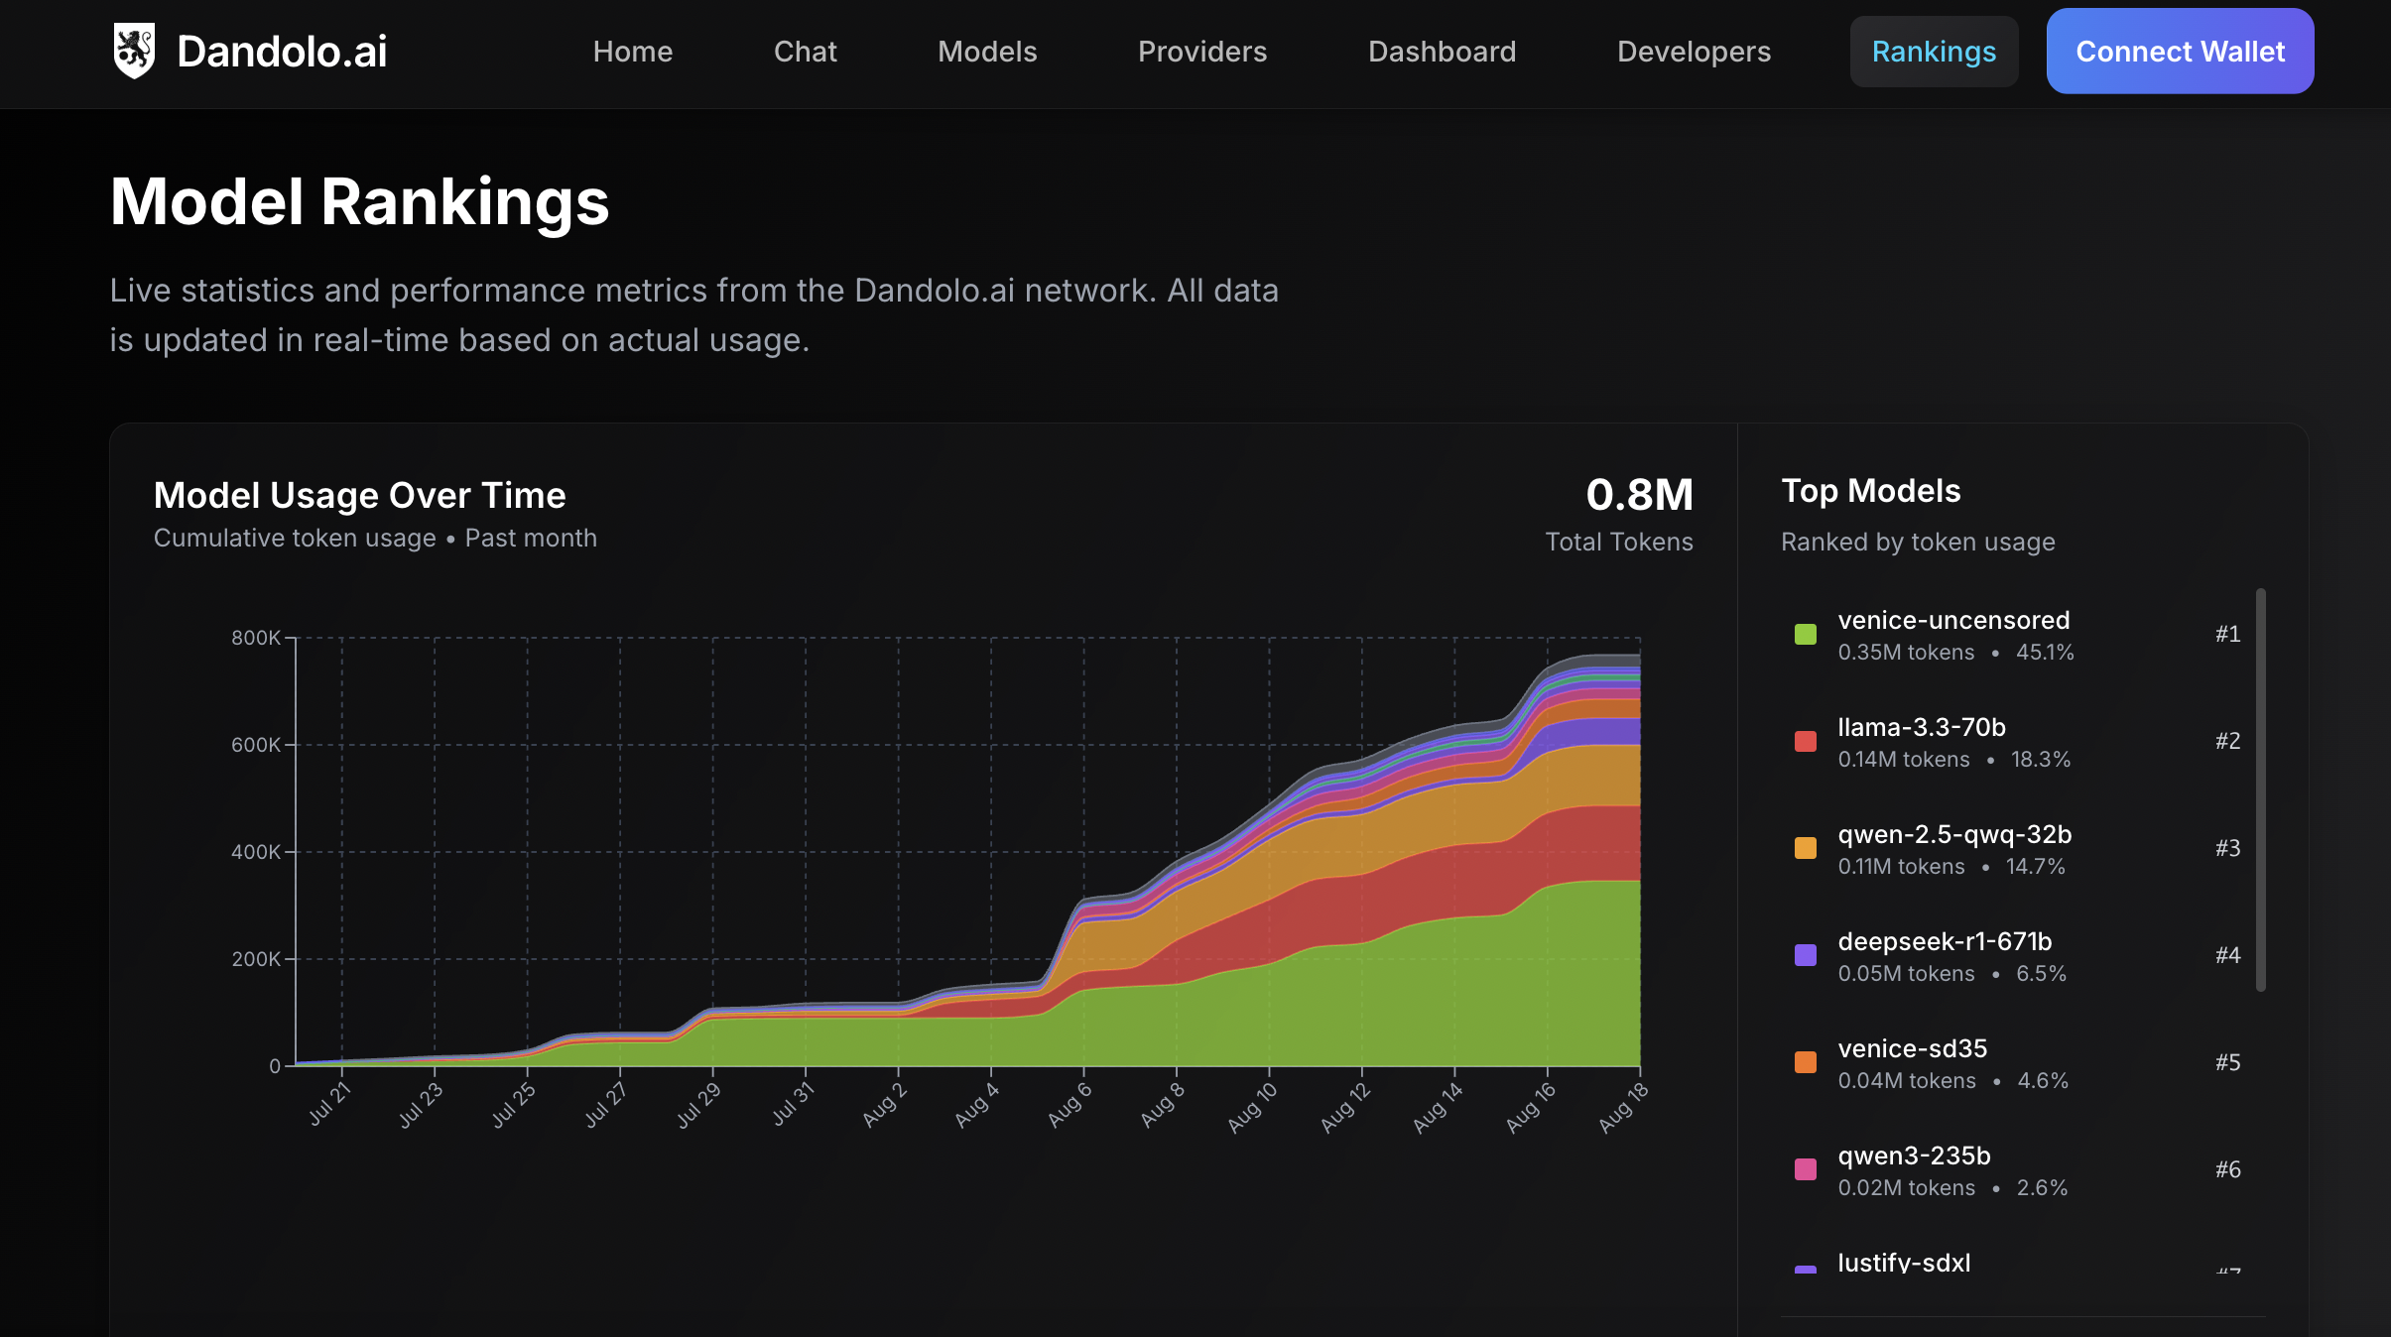Select the deepseek-r1-671b model name
This screenshot has width=2391, height=1337.
point(1945,941)
